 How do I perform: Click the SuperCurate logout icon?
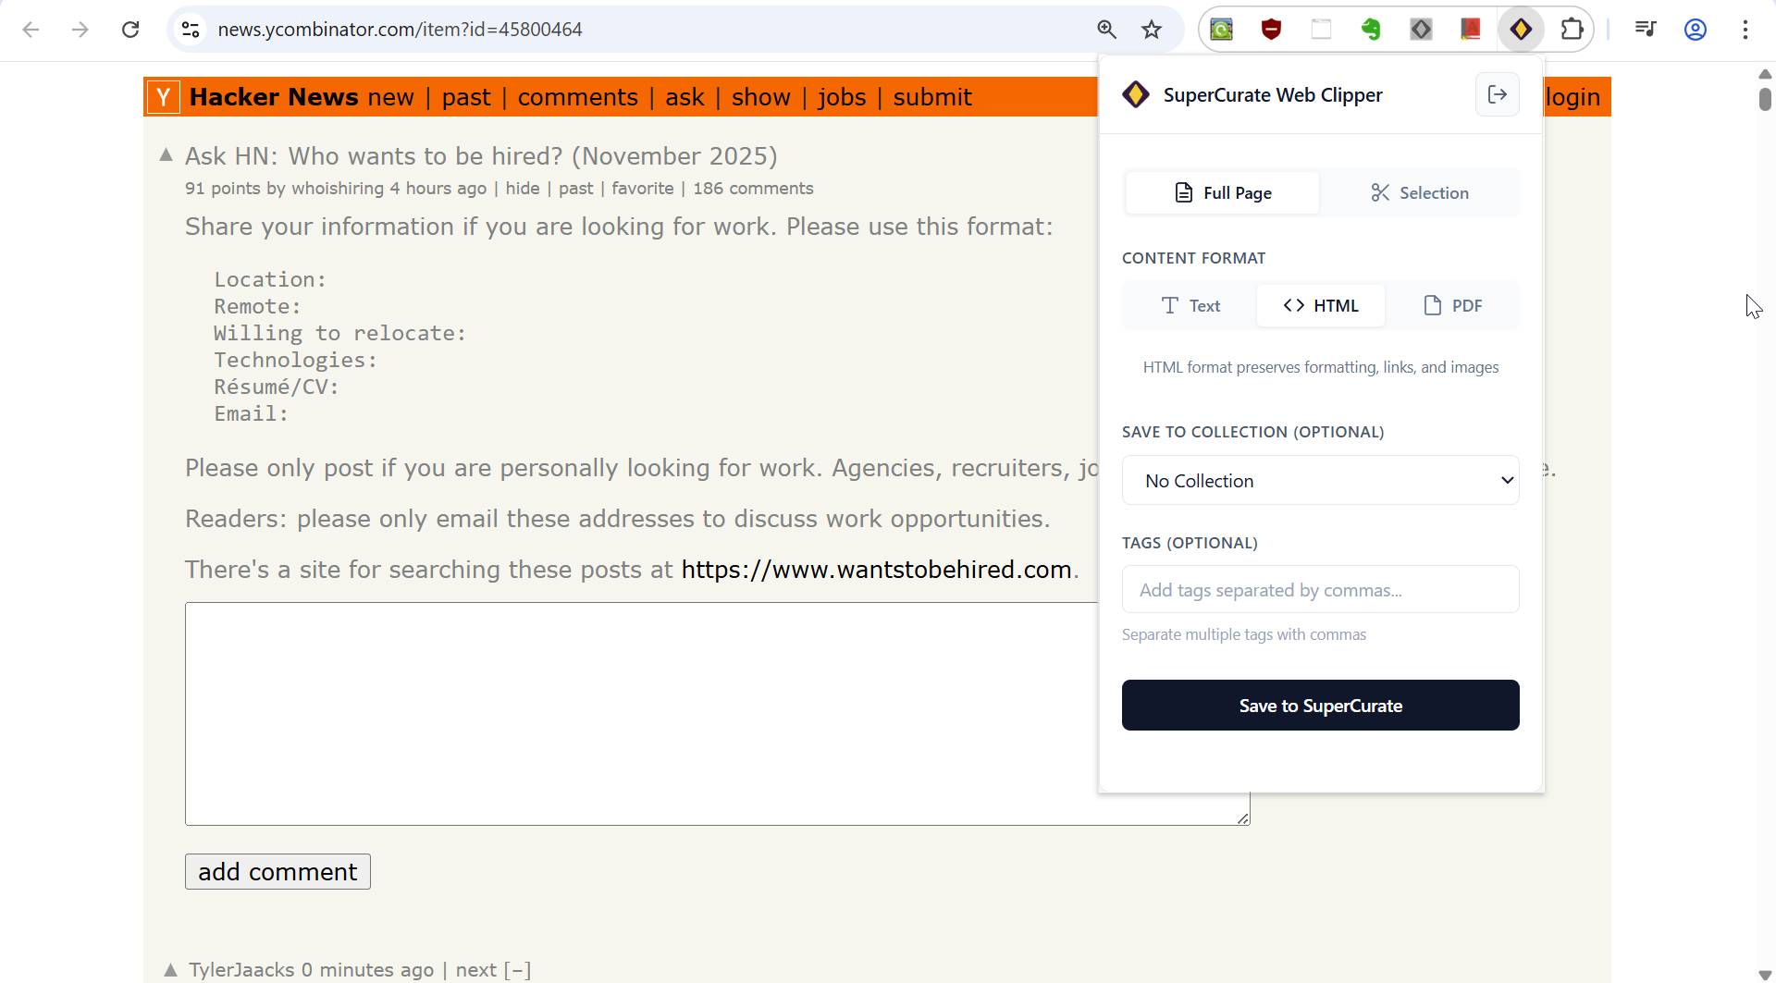(1498, 94)
